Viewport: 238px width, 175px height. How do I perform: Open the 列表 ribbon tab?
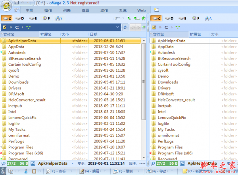coord(67,10)
